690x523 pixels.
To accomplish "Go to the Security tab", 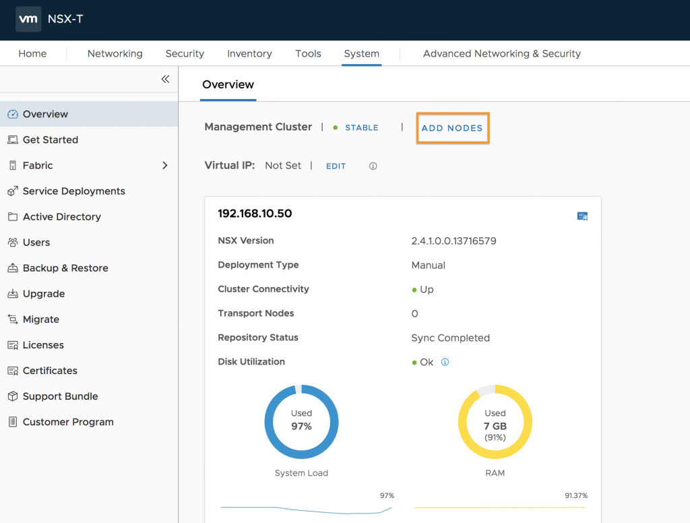I will coord(185,54).
